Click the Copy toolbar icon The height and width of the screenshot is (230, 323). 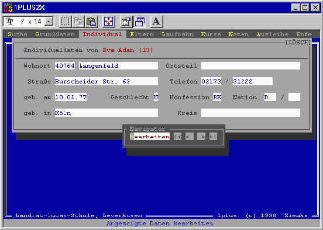pyautogui.click(x=78, y=22)
